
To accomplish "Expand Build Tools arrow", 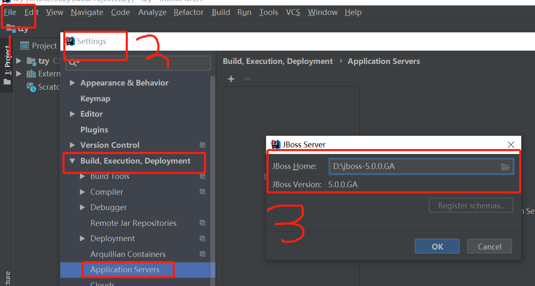I will tap(82, 176).
